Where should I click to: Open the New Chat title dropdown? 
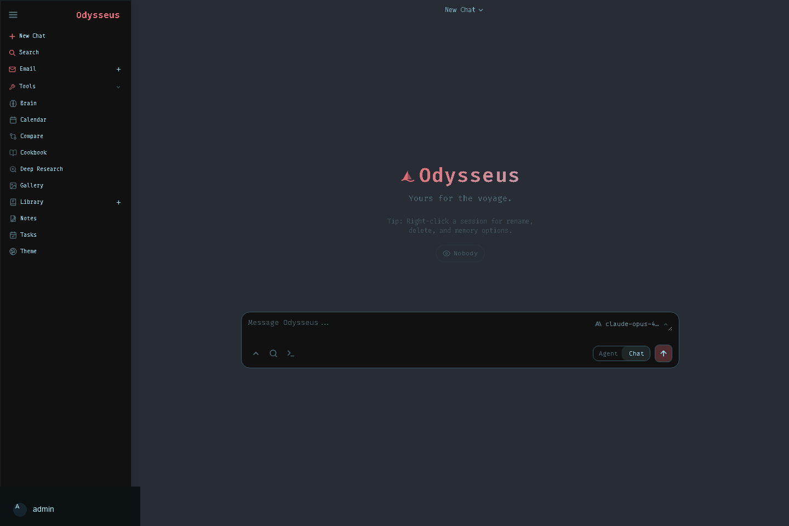click(464, 10)
